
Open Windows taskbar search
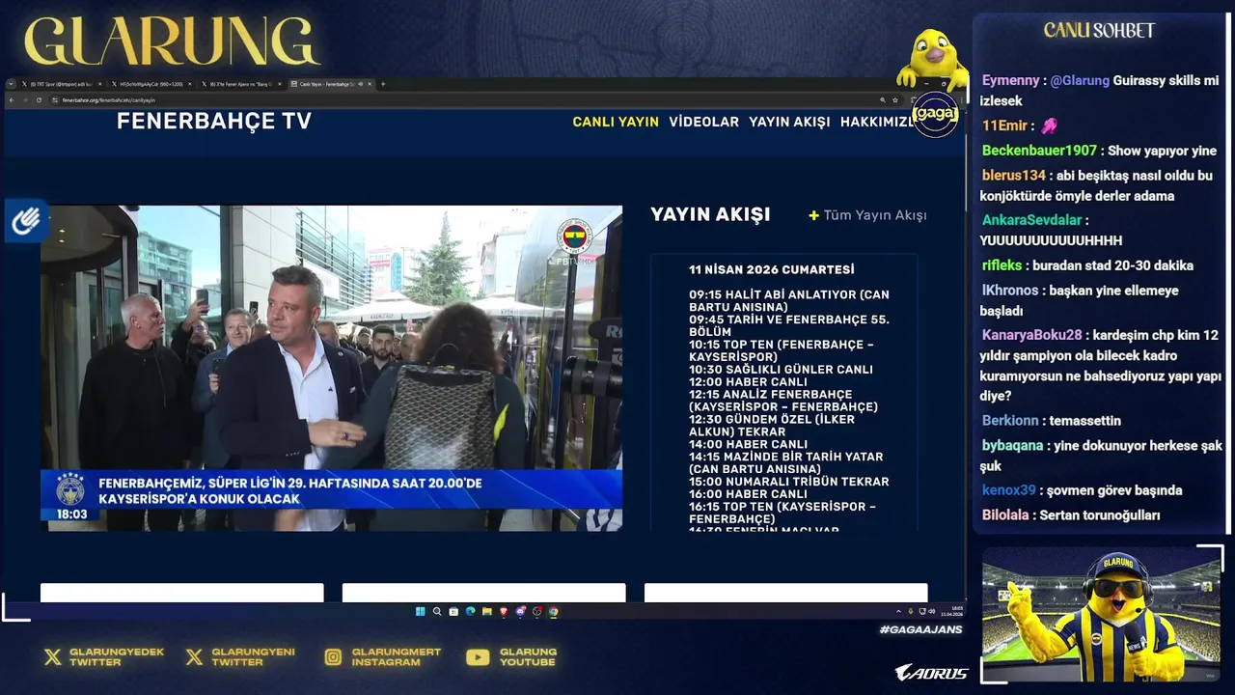click(437, 611)
